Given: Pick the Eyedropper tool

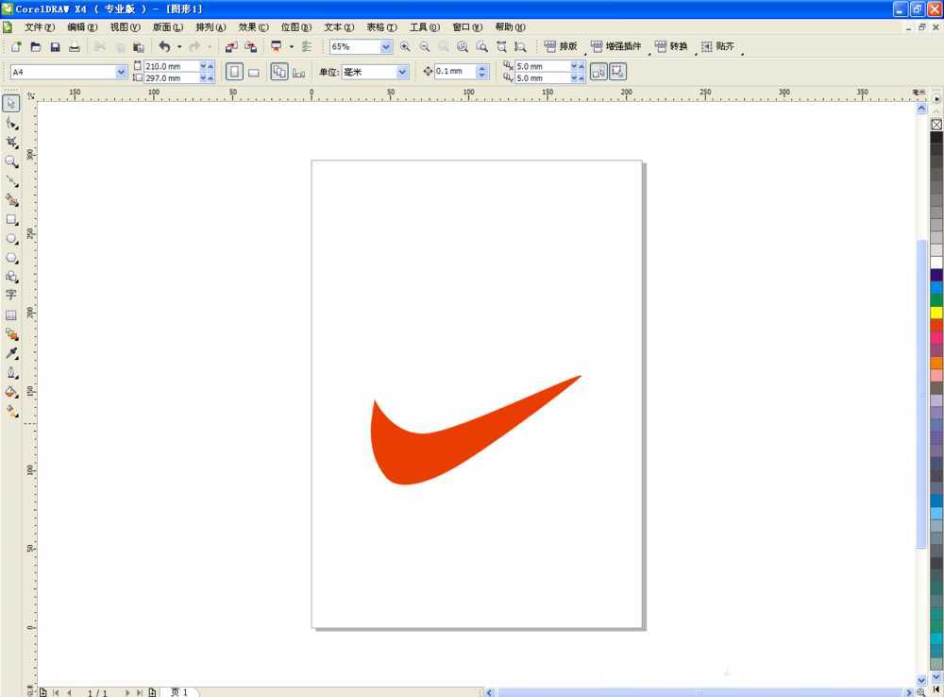Looking at the screenshot, I should pos(11,353).
